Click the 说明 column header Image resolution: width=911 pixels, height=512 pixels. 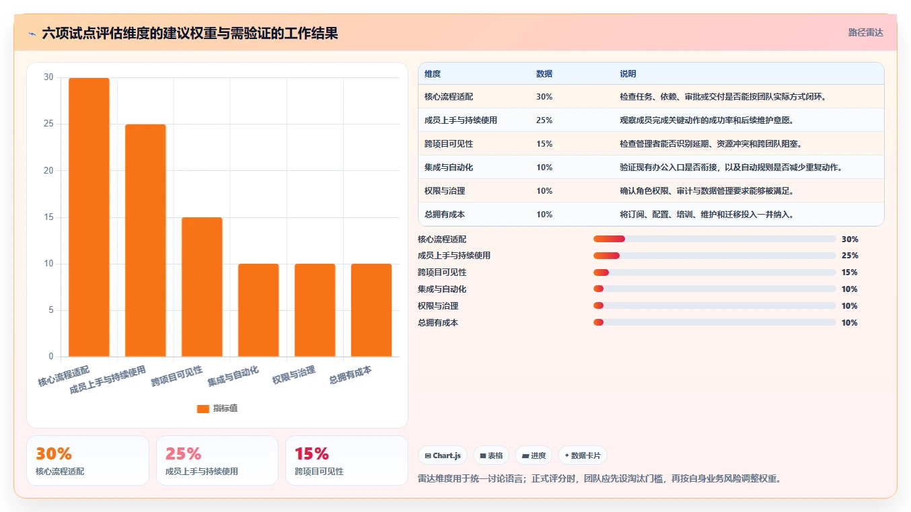click(628, 74)
